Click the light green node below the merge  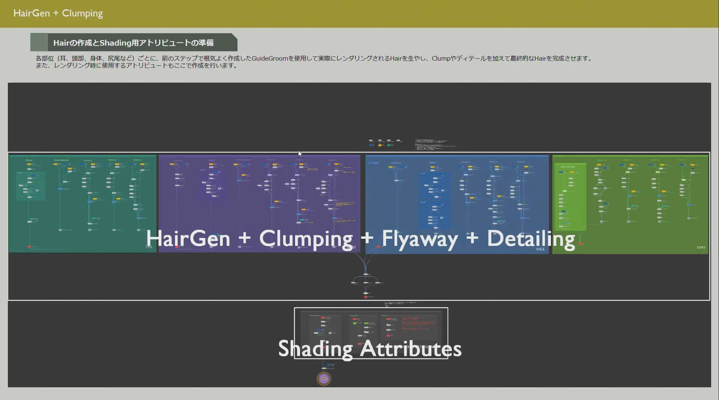[x=365, y=293]
